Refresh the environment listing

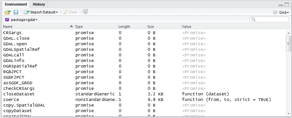tap(85, 12)
